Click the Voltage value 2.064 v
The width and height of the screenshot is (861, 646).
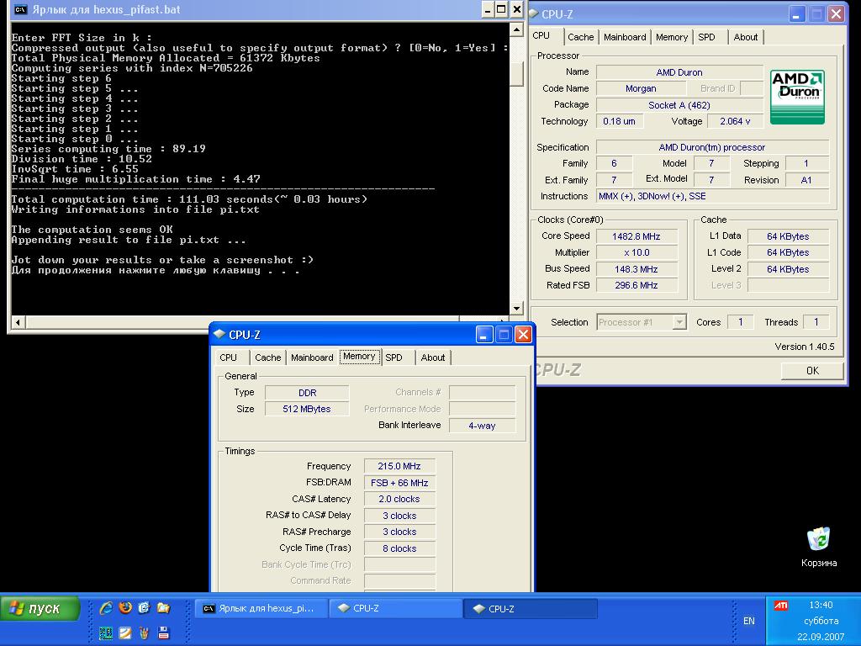pos(735,121)
